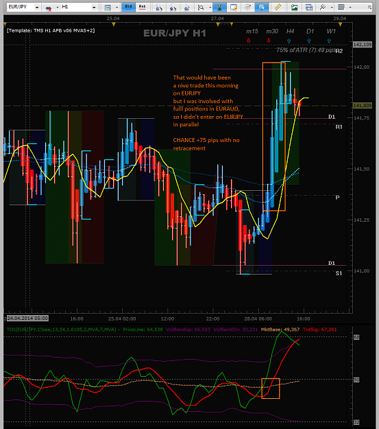Screen dimensions: 379x429
Task: Click the 24.04.2014 05:00 time label
Action: pos(27,318)
